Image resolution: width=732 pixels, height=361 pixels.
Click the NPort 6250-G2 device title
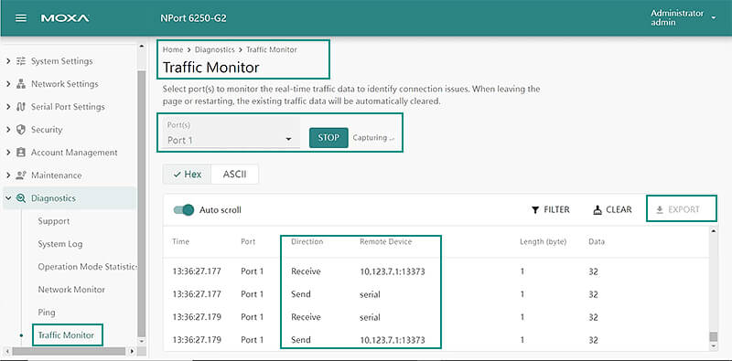[193, 18]
